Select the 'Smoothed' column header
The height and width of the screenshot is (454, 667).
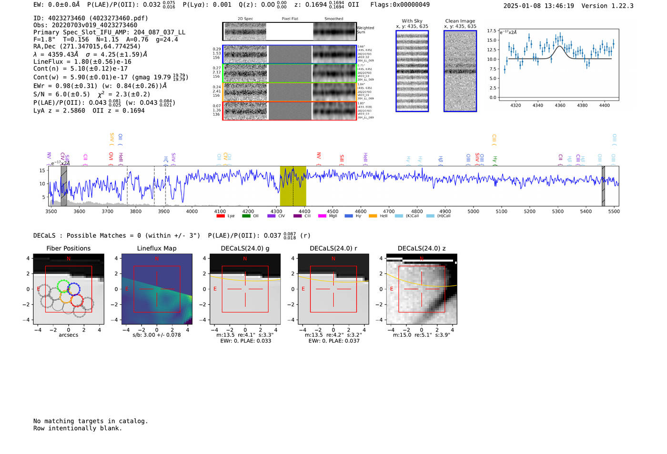[333, 19]
